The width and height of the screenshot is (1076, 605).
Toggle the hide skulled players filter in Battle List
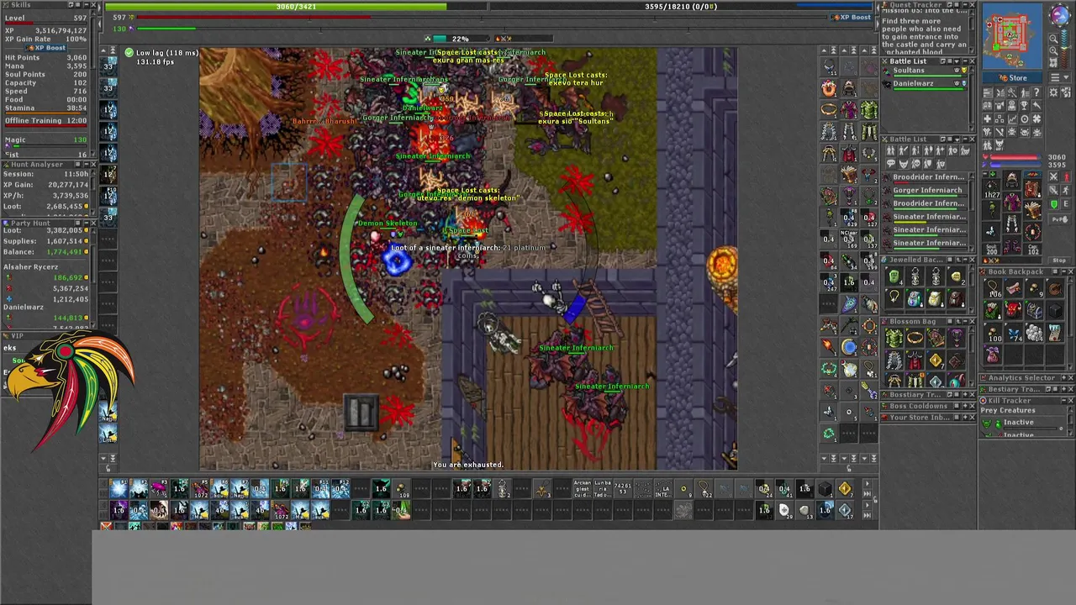pos(915,164)
